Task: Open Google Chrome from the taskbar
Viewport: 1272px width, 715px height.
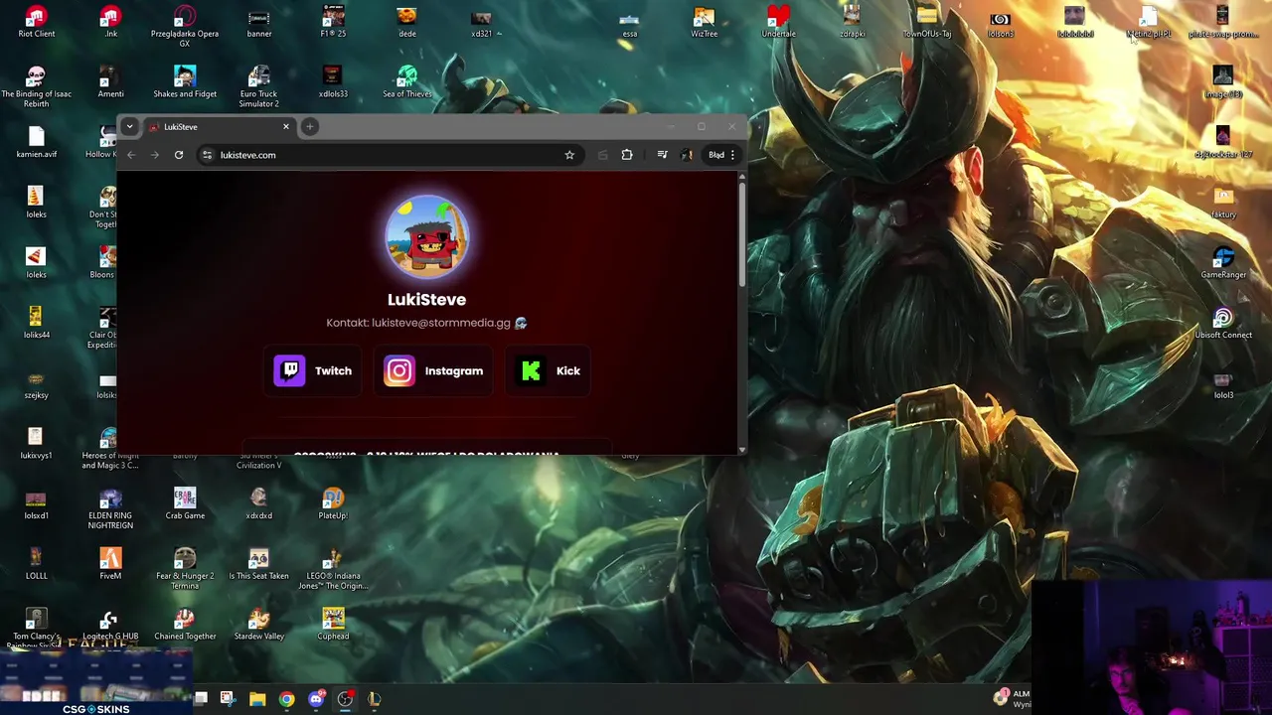Action: pos(286,699)
